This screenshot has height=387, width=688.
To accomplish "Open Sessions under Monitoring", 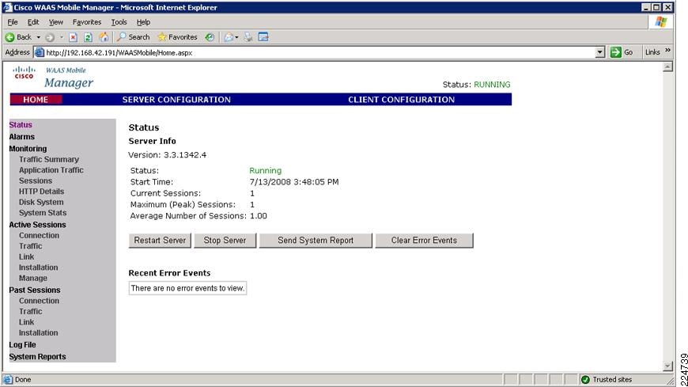I will 35,181.
